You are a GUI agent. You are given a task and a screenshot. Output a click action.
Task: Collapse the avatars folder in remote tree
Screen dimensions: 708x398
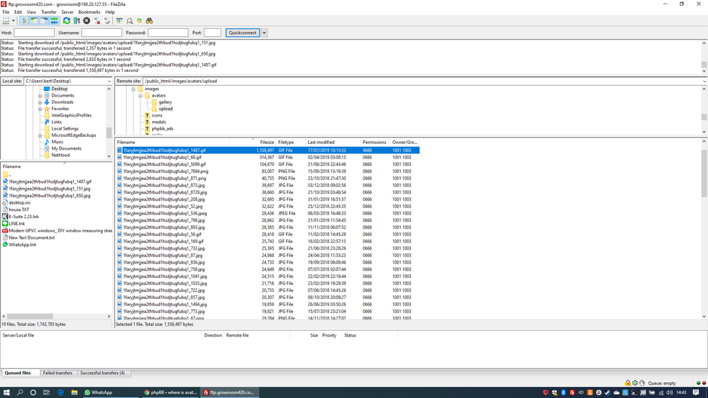click(140, 96)
